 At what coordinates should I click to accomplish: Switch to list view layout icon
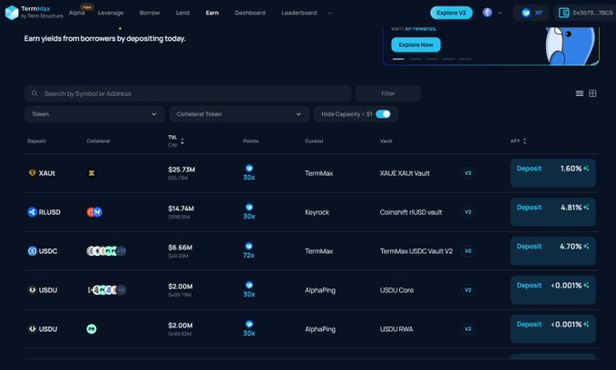(x=580, y=93)
